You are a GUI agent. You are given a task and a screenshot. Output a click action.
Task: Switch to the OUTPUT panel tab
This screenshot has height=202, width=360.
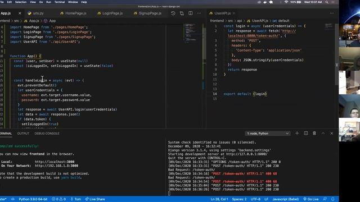[23, 134]
